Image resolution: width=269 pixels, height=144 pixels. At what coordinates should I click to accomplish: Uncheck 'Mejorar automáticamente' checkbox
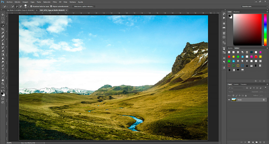[51, 6]
